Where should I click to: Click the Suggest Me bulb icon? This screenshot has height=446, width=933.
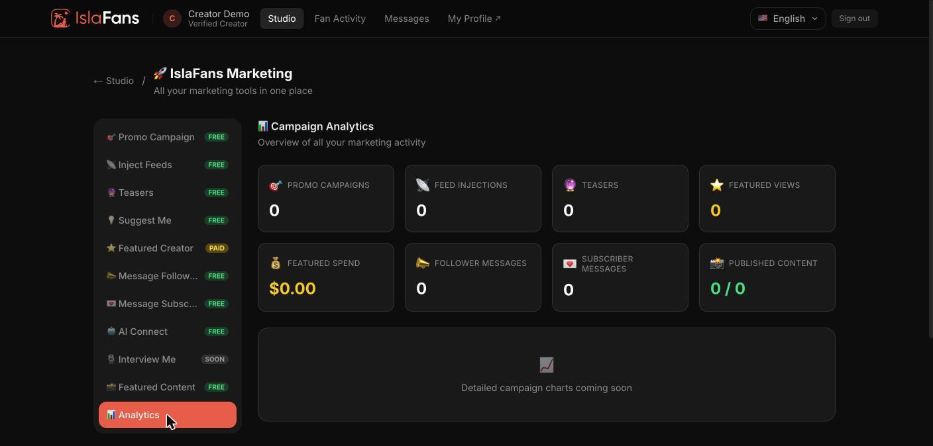[111, 220]
